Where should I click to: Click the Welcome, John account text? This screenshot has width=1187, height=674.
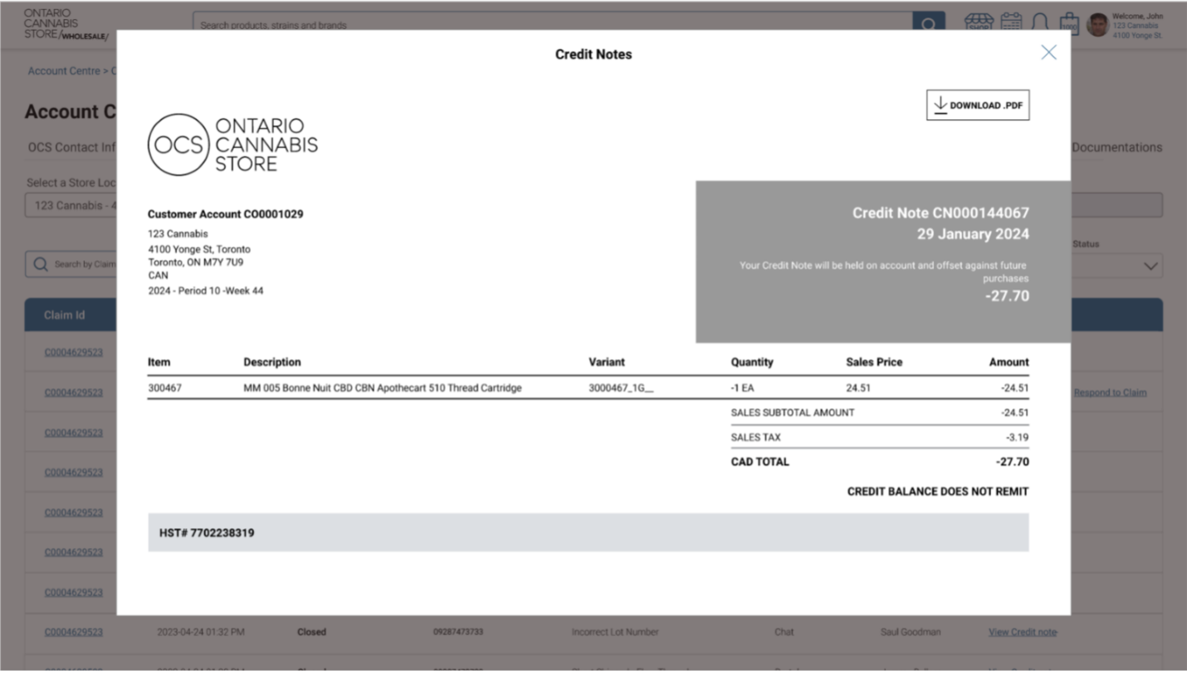tap(1137, 16)
